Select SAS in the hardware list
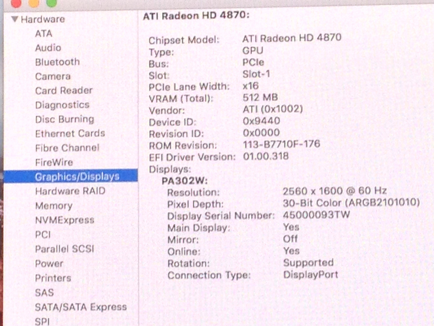Screen dimensions: 434x326 click(44, 292)
